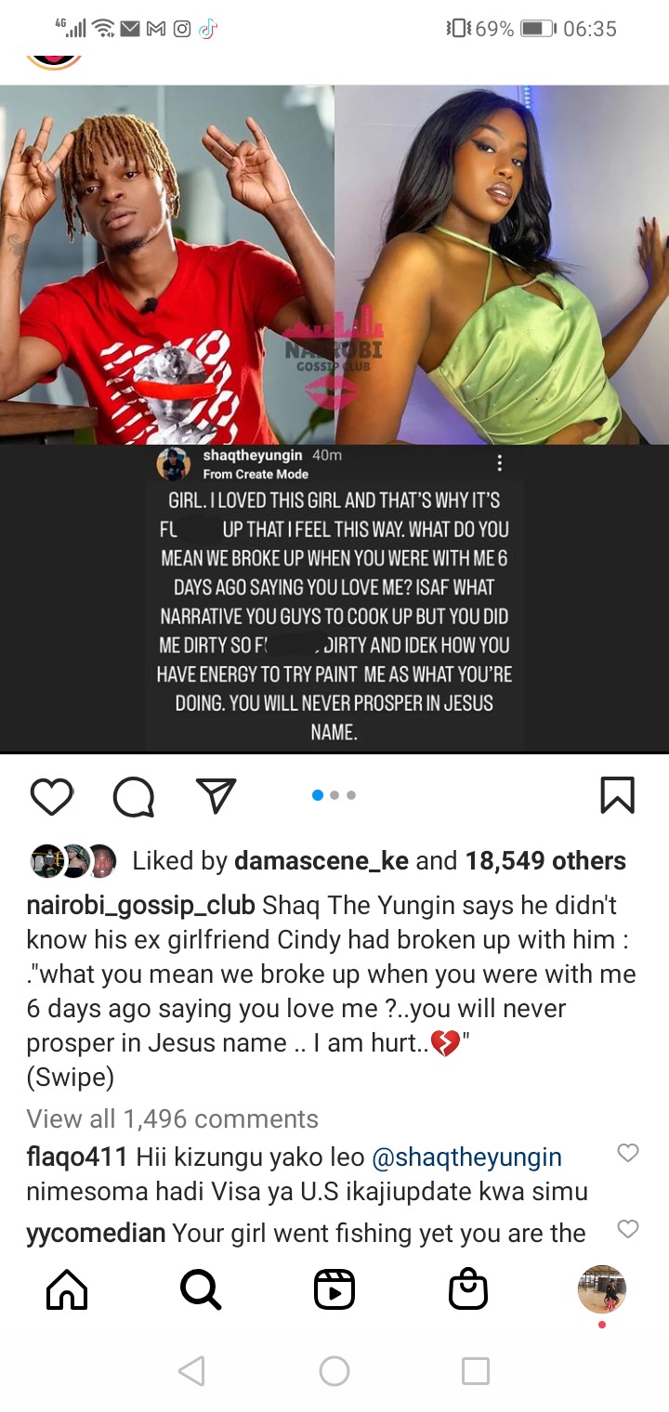Open comments via the speech bubble icon
This screenshot has width=669, height=1412.
(x=134, y=796)
